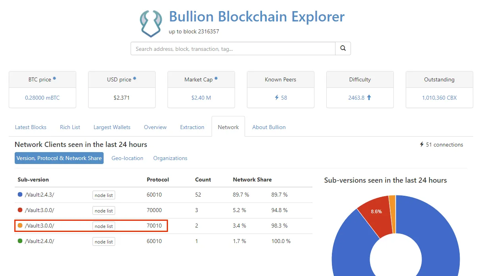Open the About Bullion tab
The width and height of the screenshot is (478, 276).
pyautogui.click(x=269, y=127)
